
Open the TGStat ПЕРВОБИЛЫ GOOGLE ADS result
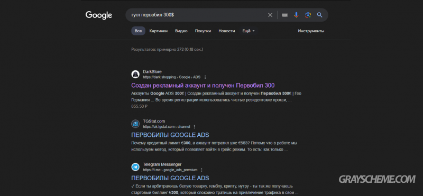click(x=170, y=135)
